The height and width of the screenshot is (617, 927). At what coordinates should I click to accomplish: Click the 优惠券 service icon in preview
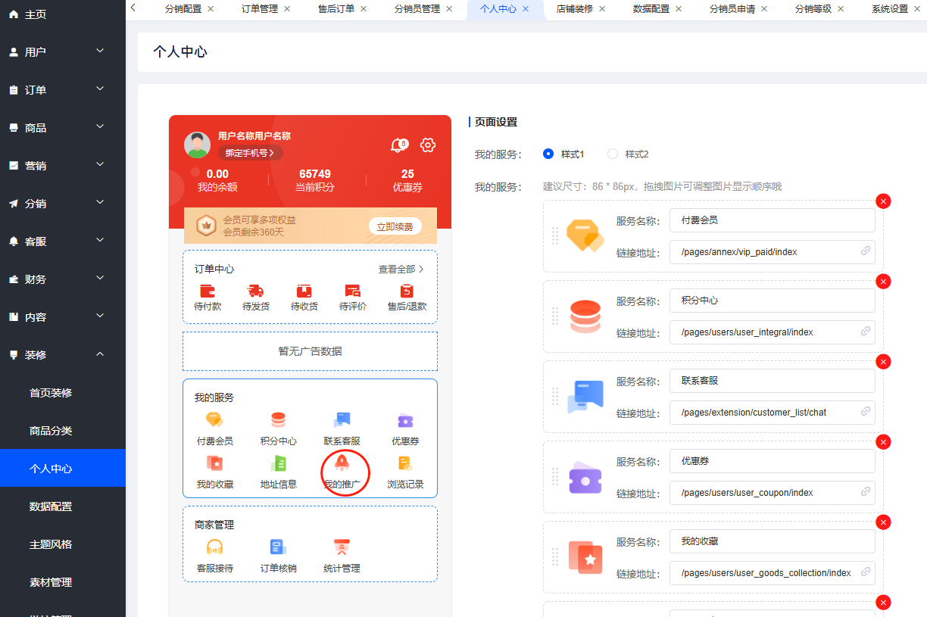tap(406, 419)
